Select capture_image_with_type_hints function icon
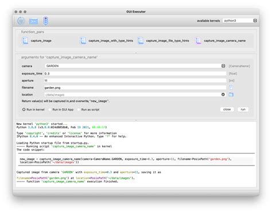272x213 pixels. (83, 41)
